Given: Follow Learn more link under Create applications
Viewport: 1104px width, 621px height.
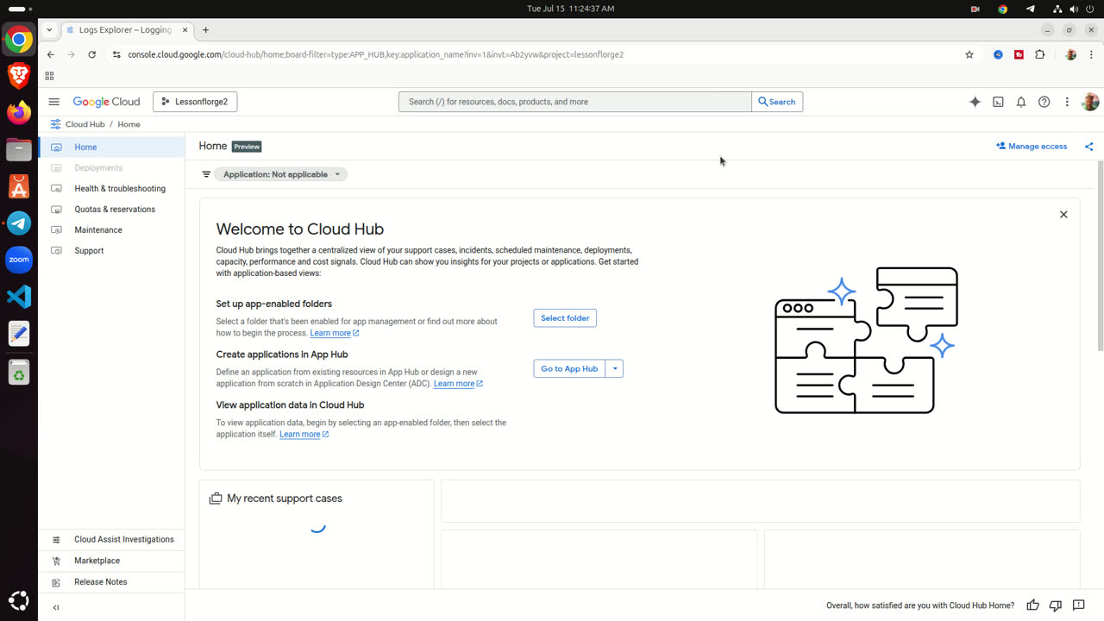Looking at the screenshot, I should point(458,384).
